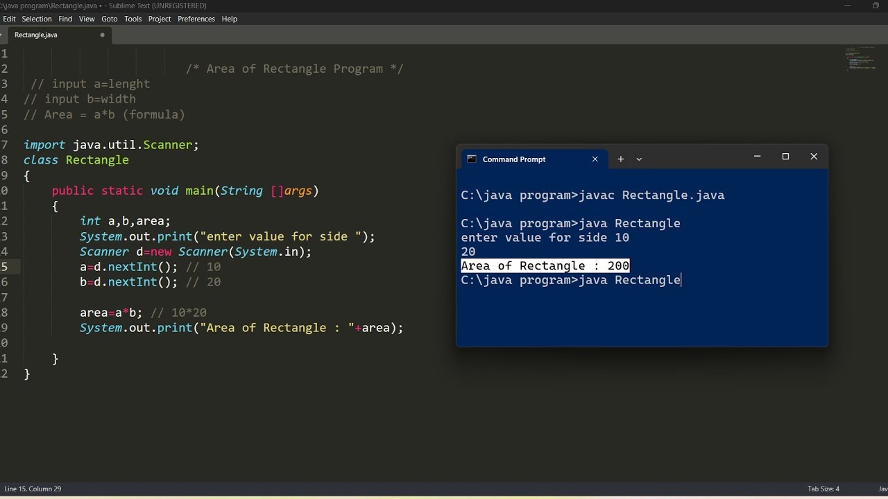
Task: Click the '// input b=width' comment
Action: click(80, 99)
